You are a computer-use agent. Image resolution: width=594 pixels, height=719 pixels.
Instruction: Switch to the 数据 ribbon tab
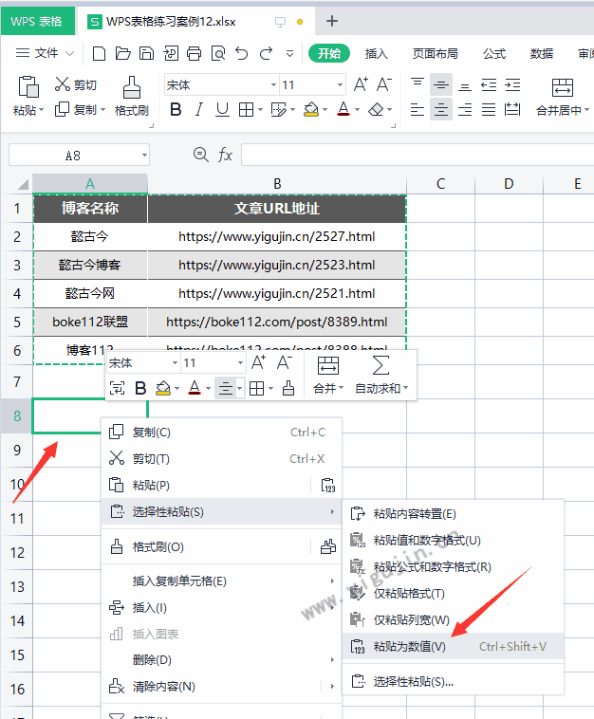coord(542,54)
